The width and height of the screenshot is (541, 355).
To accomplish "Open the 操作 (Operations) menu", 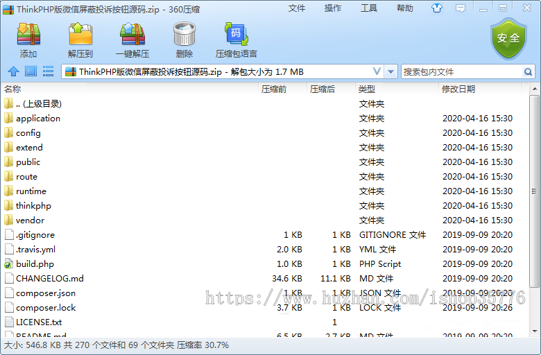I will coord(333,8).
